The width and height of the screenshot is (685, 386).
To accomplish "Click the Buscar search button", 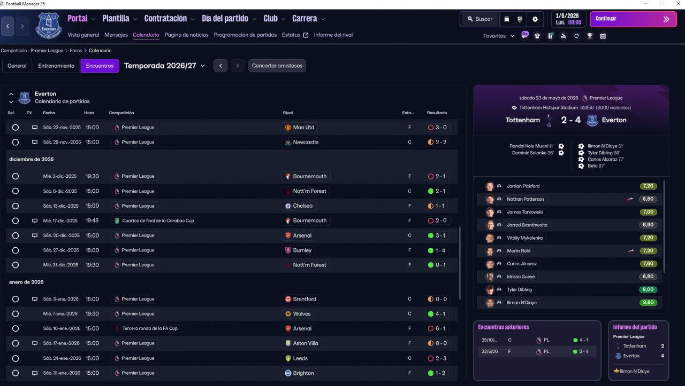I will point(479,19).
